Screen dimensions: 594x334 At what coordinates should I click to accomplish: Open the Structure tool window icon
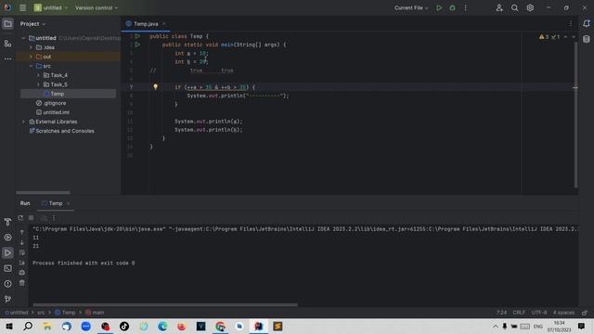(x=7, y=44)
